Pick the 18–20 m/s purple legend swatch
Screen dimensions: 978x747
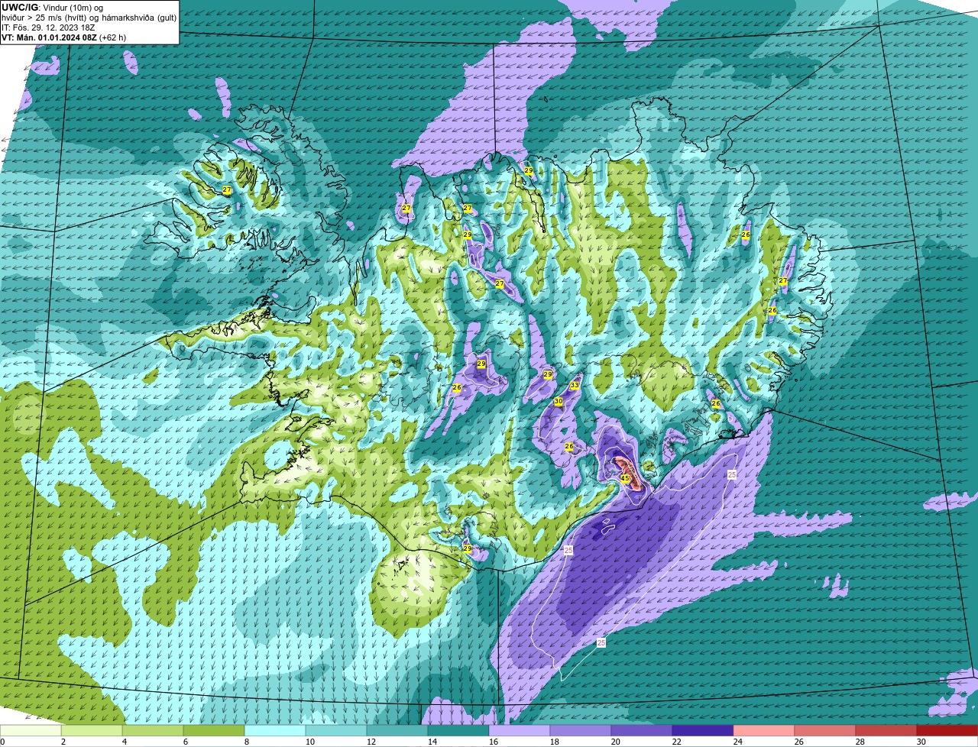pyautogui.click(x=581, y=730)
